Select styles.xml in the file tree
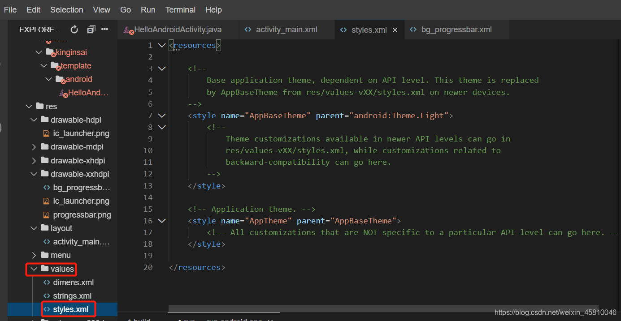 click(71, 309)
